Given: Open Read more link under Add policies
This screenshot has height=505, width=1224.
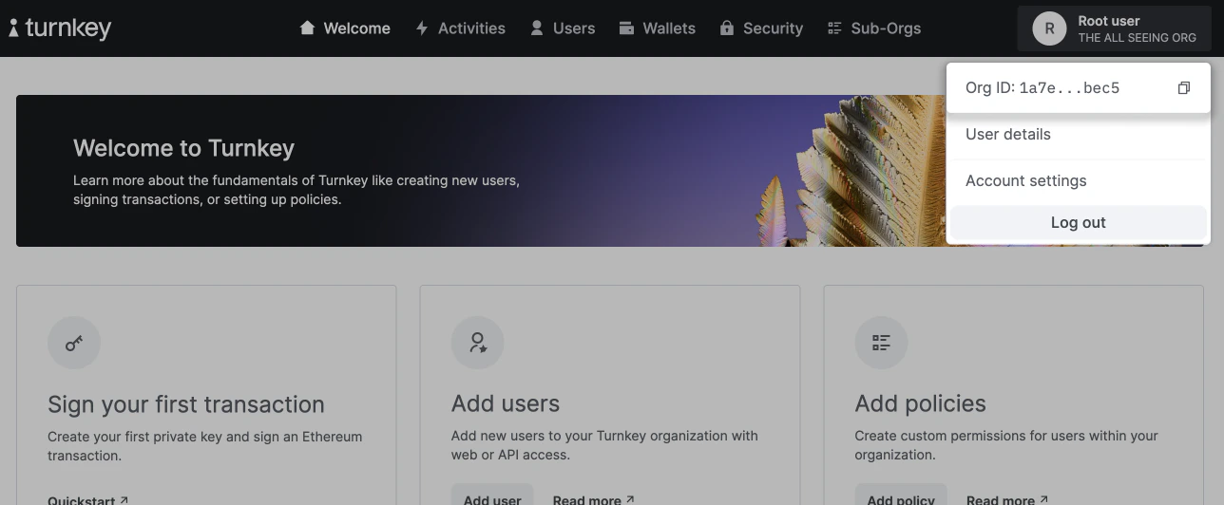Looking at the screenshot, I should tap(1007, 499).
